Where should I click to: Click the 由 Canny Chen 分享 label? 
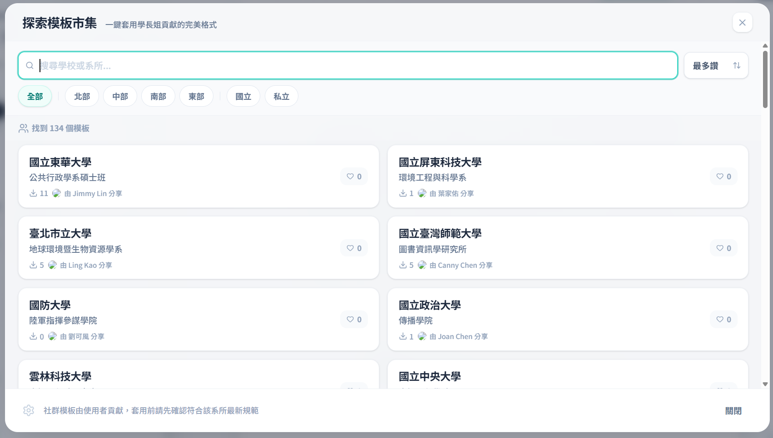click(461, 265)
